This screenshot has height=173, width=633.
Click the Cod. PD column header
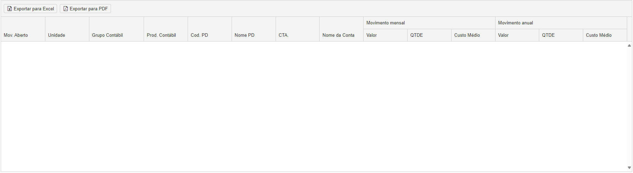pyautogui.click(x=199, y=35)
